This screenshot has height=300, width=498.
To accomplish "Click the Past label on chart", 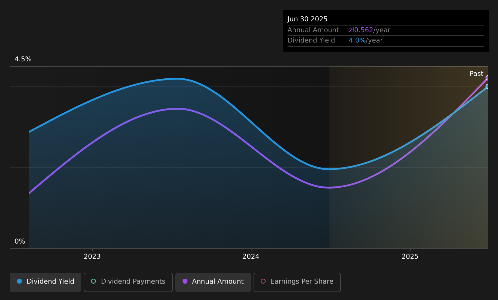I will (x=476, y=73).
